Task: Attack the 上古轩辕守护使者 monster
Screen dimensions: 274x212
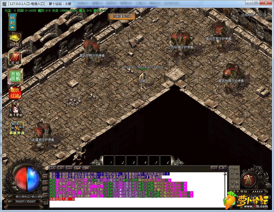Action: tap(181, 44)
